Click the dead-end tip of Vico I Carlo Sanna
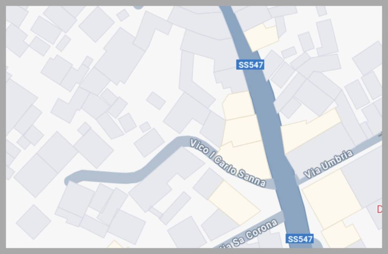This screenshot has width=388, height=254. (67, 180)
